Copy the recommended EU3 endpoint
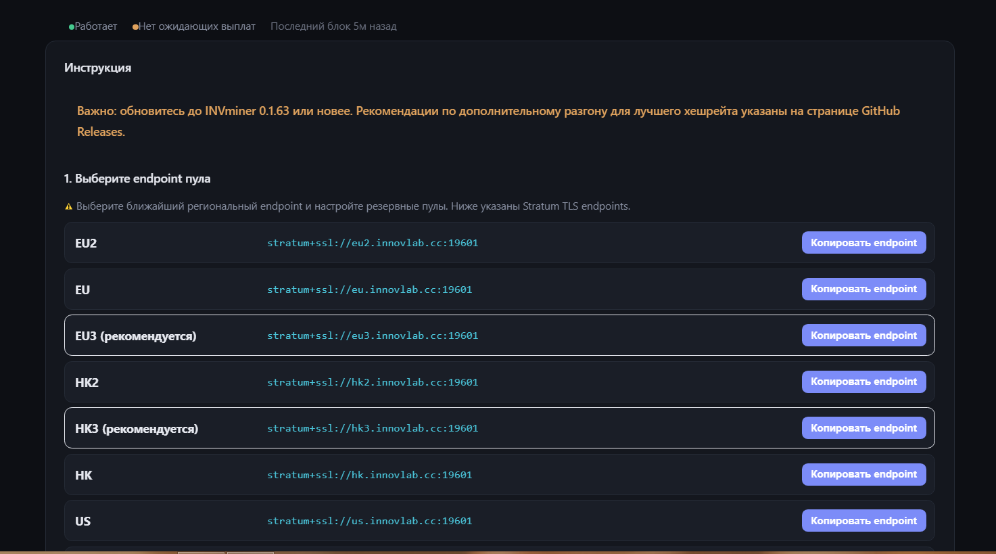This screenshot has width=996, height=554. pos(863,336)
